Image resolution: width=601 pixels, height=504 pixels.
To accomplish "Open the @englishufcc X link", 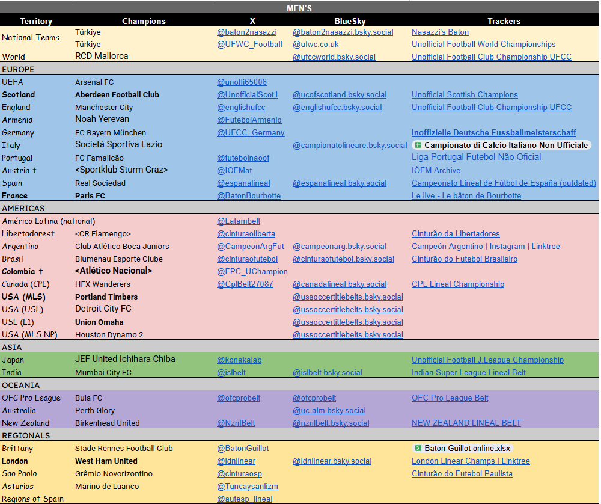I will coord(241,108).
